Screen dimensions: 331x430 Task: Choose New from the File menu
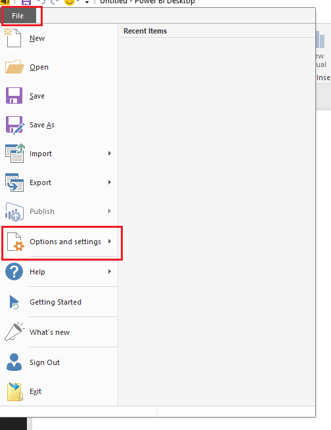[x=59, y=38]
